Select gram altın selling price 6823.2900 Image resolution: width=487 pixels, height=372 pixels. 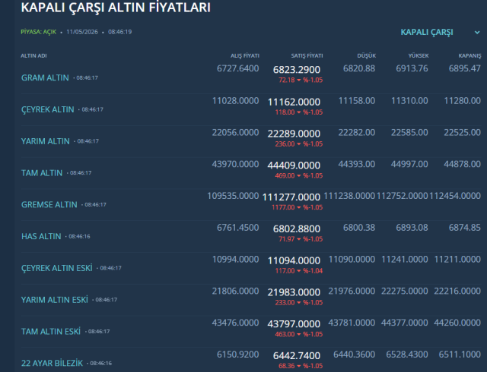pos(297,70)
